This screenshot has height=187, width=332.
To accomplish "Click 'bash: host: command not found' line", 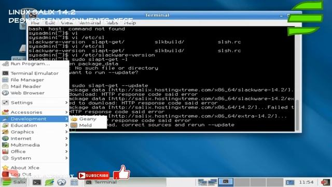I will pos(77,29).
